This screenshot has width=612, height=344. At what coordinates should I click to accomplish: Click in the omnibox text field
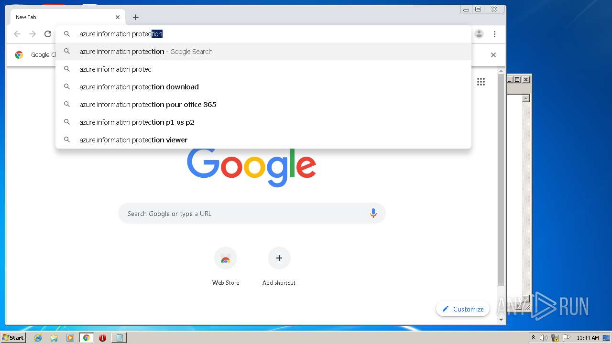click(263, 34)
